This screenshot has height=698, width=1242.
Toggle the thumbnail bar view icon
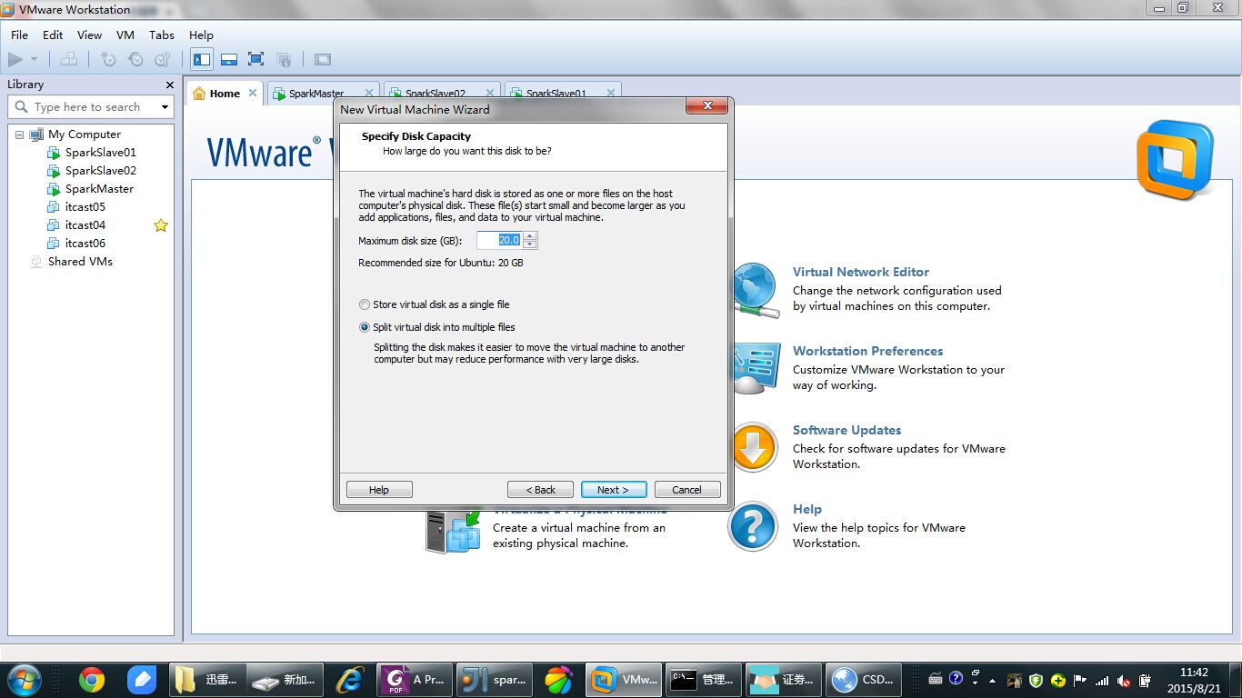coord(229,59)
